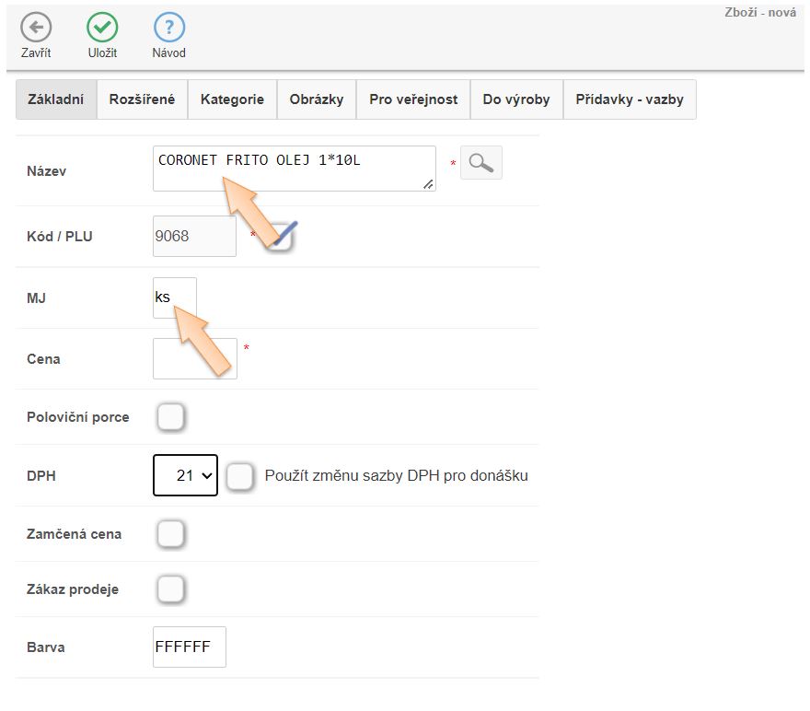Open the DPH rate dropdown
This screenshot has width=810, height=711.
185,475
